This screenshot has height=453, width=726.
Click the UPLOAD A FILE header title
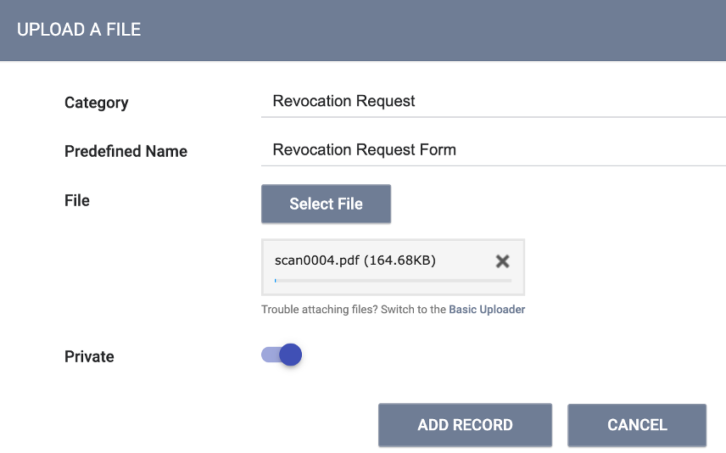click(x=79, y=30)
